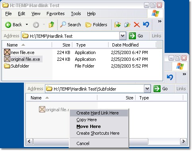
Task: Click the left scroll arrow in the Subfolder window
Action: [29, 141]
